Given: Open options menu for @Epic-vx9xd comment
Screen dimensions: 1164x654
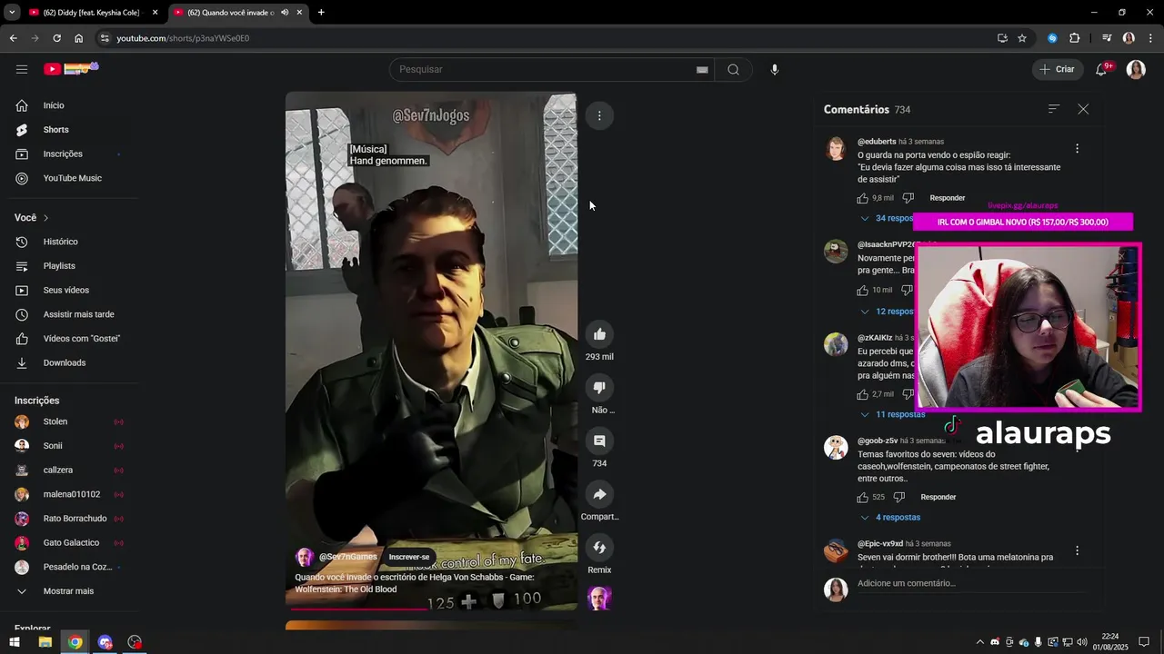Looking at the screenshot, I should [1077, 550].
